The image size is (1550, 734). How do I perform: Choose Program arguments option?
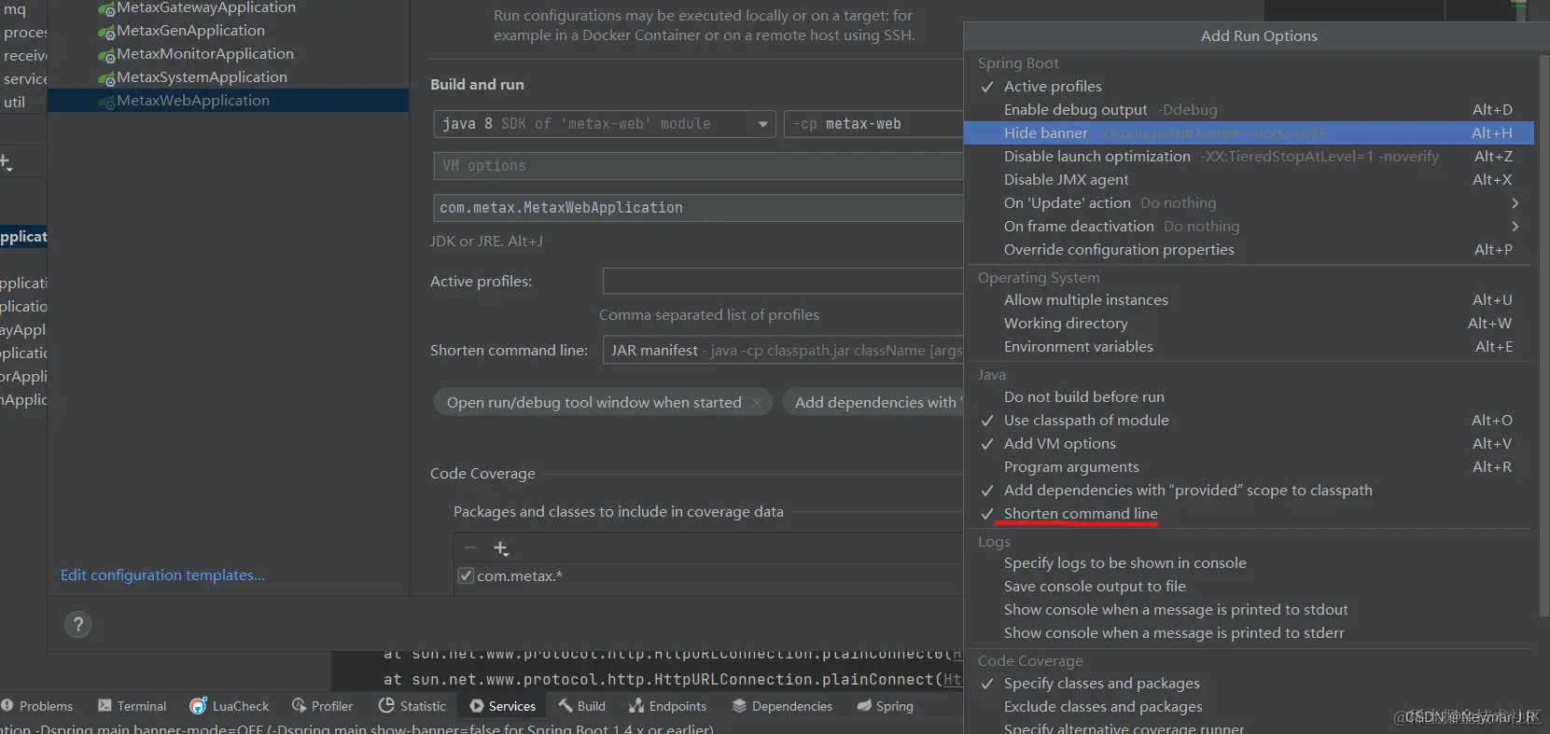click(1248, 467)
